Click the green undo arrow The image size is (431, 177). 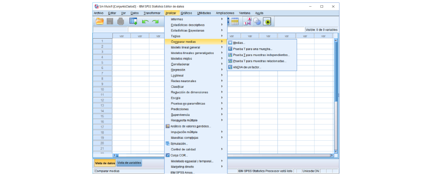pos(145,22)
